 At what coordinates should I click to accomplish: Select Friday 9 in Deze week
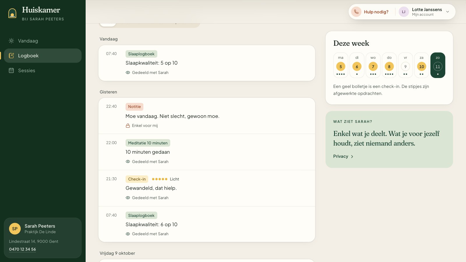pyautogui.click(x=405, y=65)
